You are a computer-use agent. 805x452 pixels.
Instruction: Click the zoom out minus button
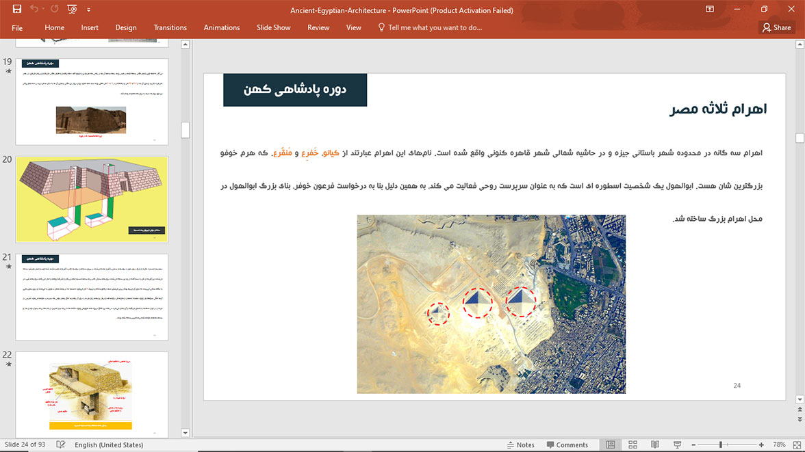pyautogui.click(x=693, y=444)
